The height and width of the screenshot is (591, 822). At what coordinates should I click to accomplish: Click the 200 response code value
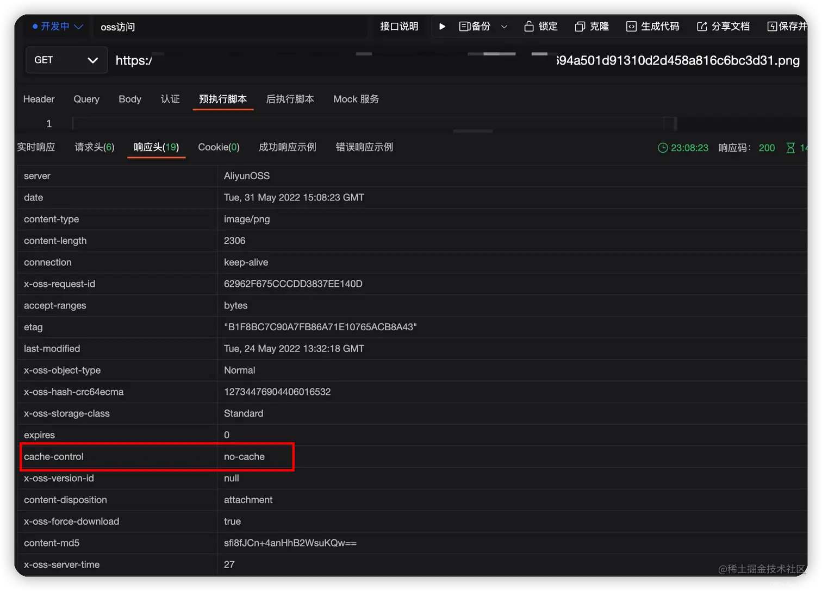point(767,148)
